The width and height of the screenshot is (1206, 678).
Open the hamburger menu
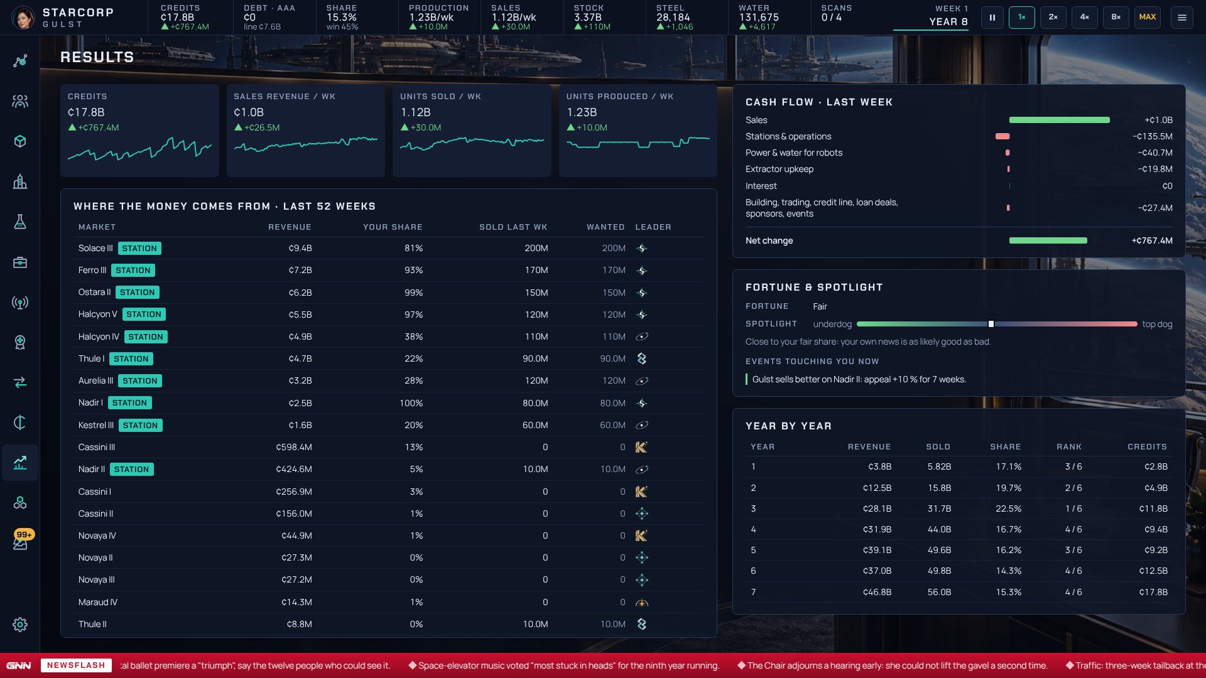[x=1182, y=18]
